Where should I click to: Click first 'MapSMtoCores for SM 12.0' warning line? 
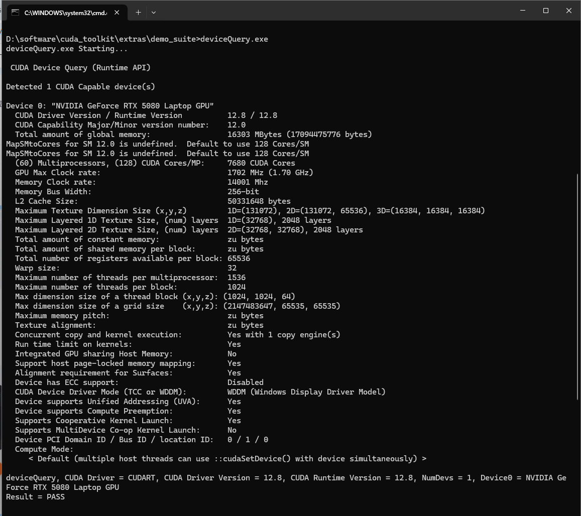[158, 144]
